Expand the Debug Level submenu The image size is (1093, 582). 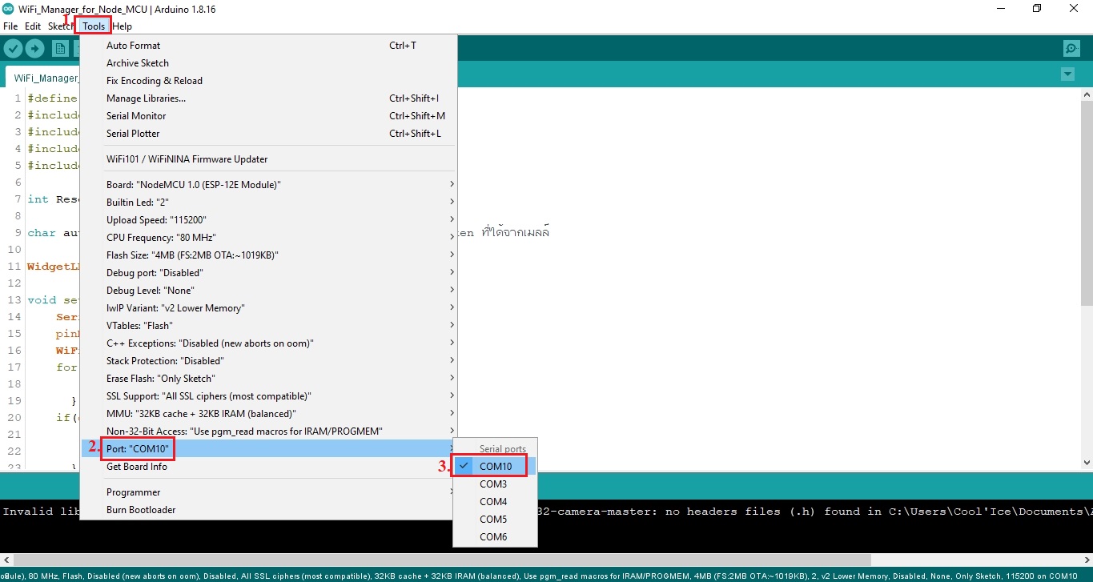[x=268, y=291]
